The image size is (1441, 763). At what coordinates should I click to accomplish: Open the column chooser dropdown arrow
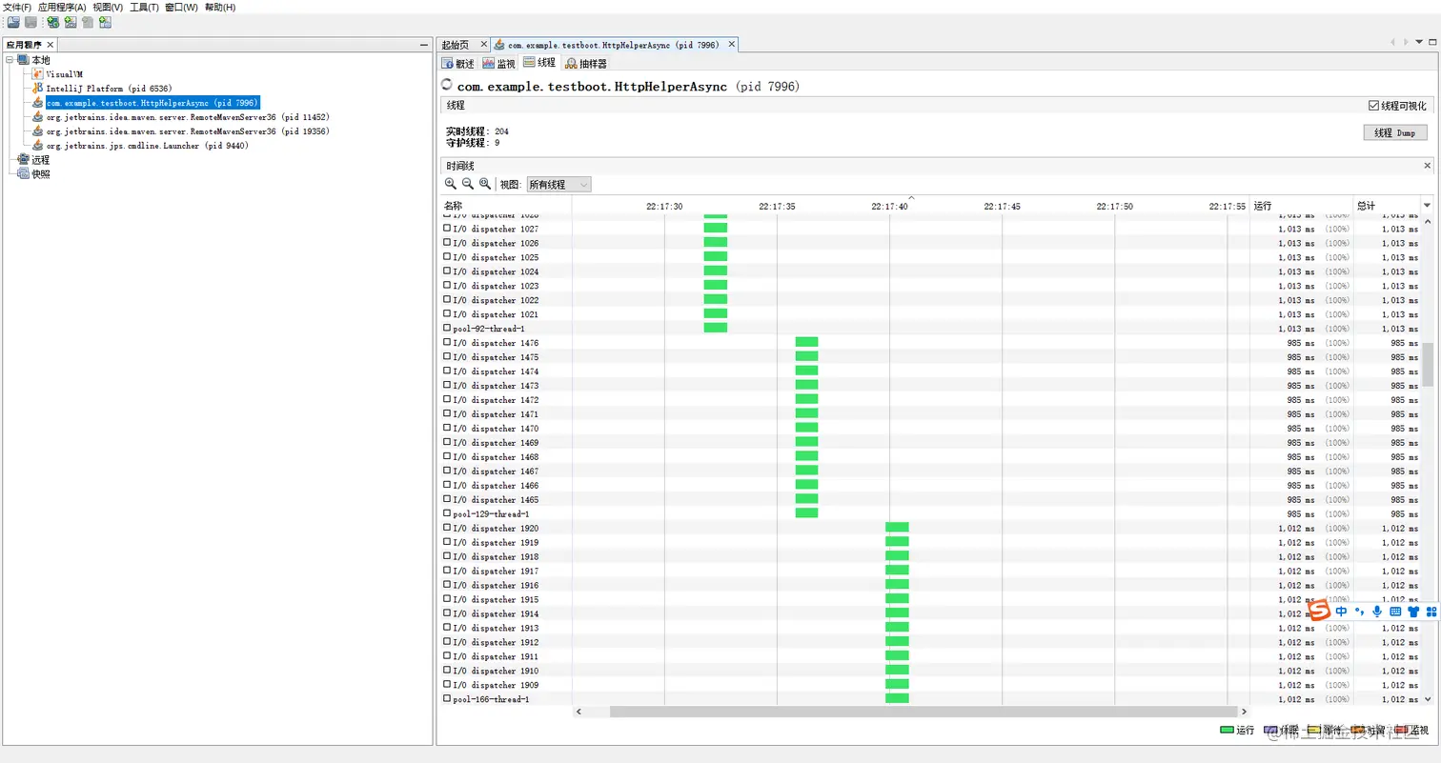1427,205
